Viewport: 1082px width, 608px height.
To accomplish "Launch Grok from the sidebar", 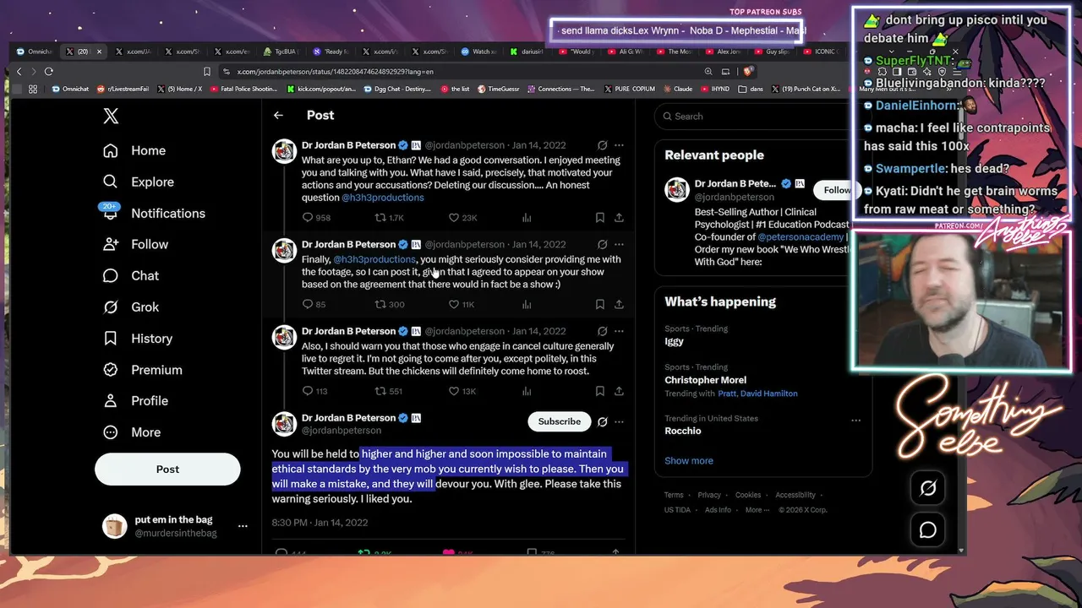I will point(131,307).
